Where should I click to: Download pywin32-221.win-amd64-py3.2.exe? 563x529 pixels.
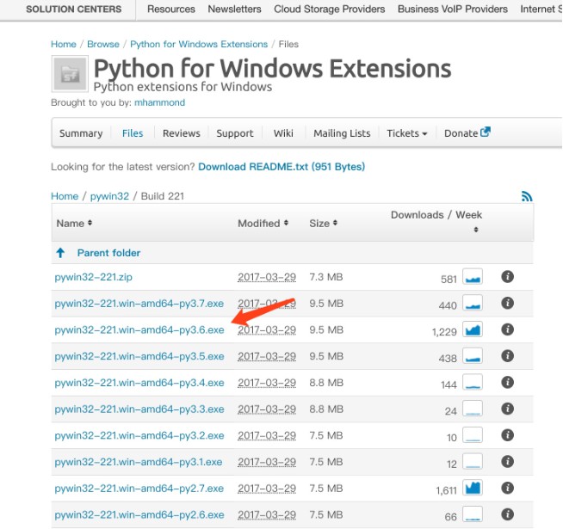click(139, 436)
